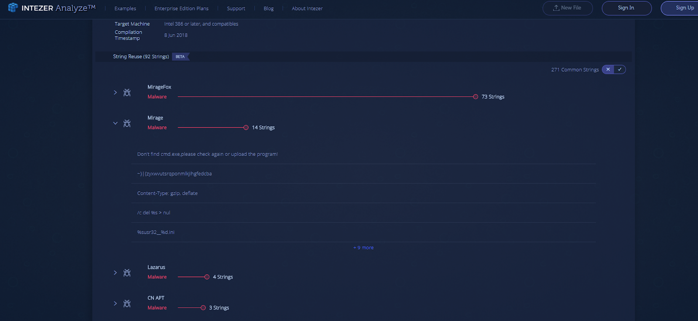Expand the CN APT strings row
The width and height of the screenshot is (698, 321).
tap(115, 304)
